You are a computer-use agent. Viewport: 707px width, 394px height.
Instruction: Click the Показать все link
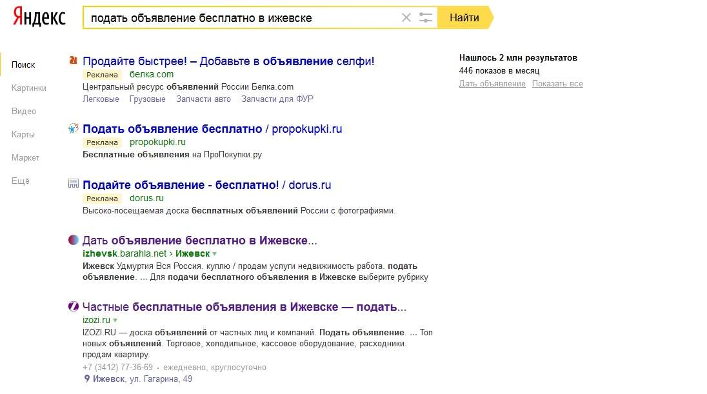coord(557,83)
